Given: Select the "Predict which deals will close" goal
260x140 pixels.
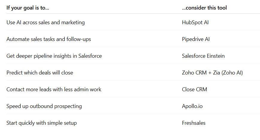Looking at the screenshot, I should 40,73.
